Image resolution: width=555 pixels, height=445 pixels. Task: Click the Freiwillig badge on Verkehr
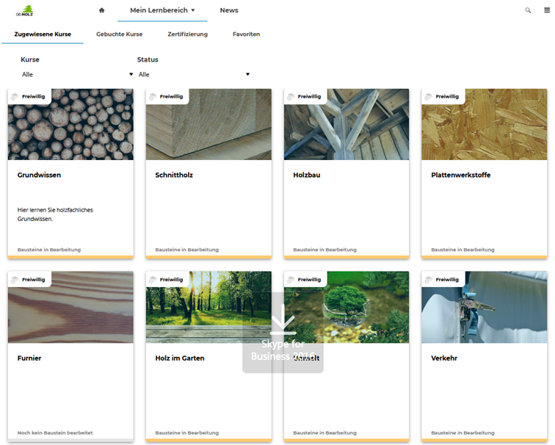tap(443, 279)
